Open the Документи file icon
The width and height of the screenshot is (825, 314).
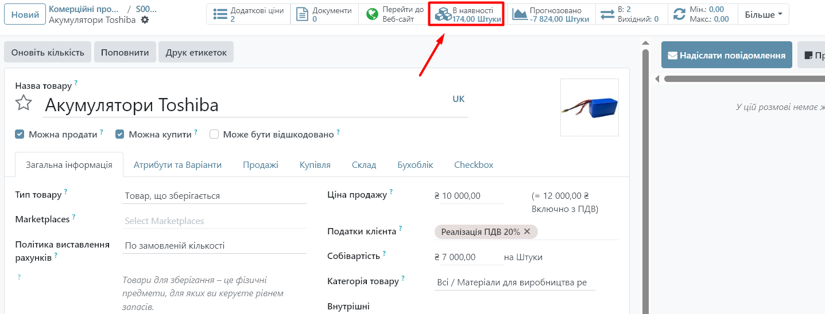point(303,14)
